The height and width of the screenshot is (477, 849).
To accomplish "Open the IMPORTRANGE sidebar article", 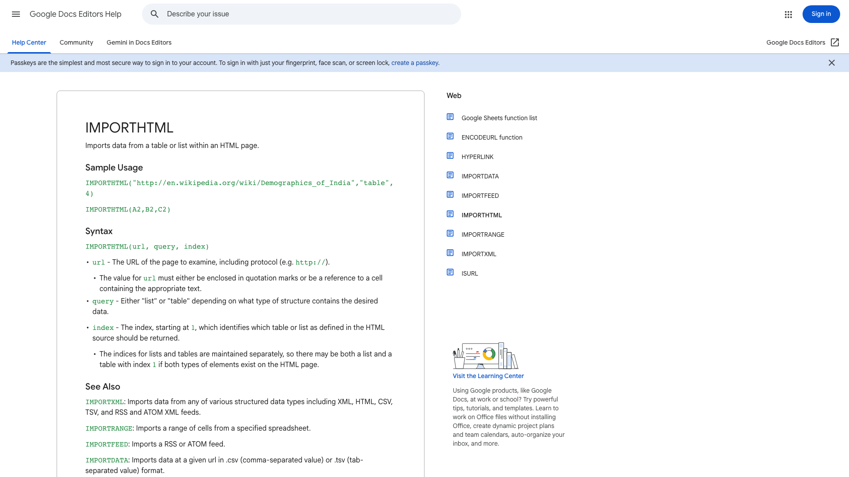I will pyautogui.click(x=483, y=235).
